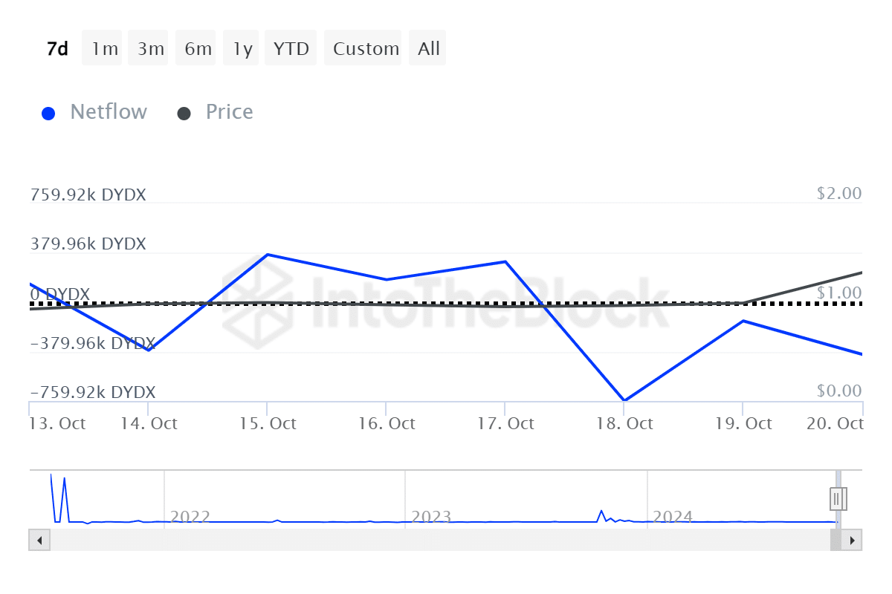892x594 pixels.
Task: Hide the Price line via its legend dot
Action: click(184, 112)
